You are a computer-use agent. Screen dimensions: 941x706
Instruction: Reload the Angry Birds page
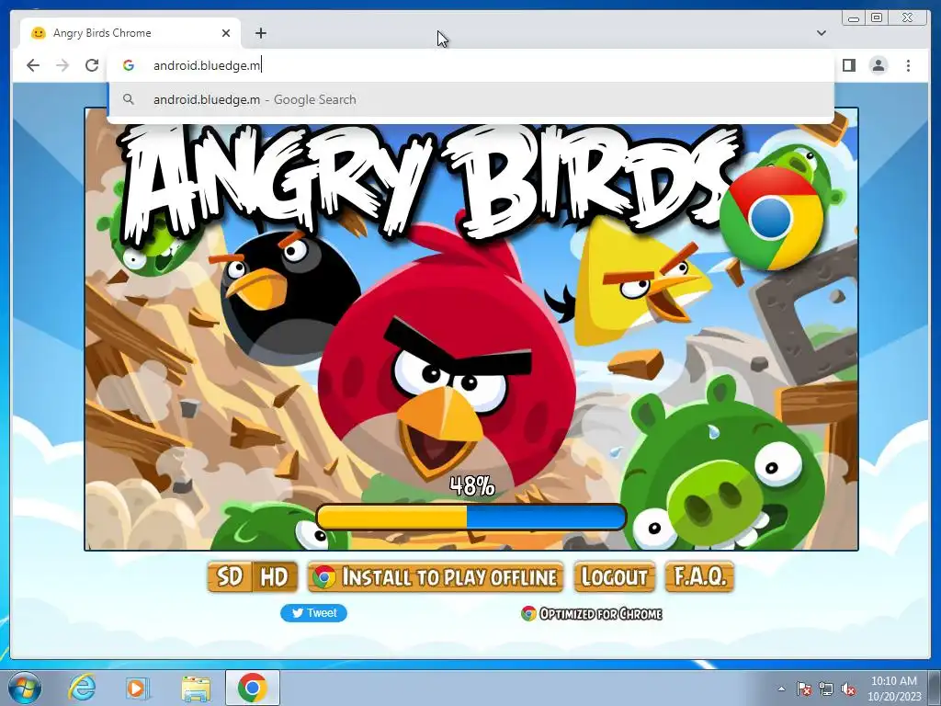click(92, 65)
